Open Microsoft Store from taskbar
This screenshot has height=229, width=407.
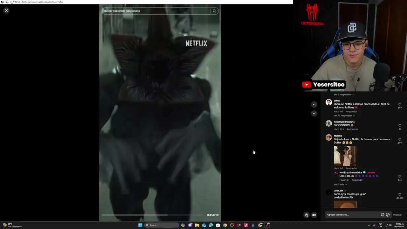pyautogui.click(x=218, y=225)
